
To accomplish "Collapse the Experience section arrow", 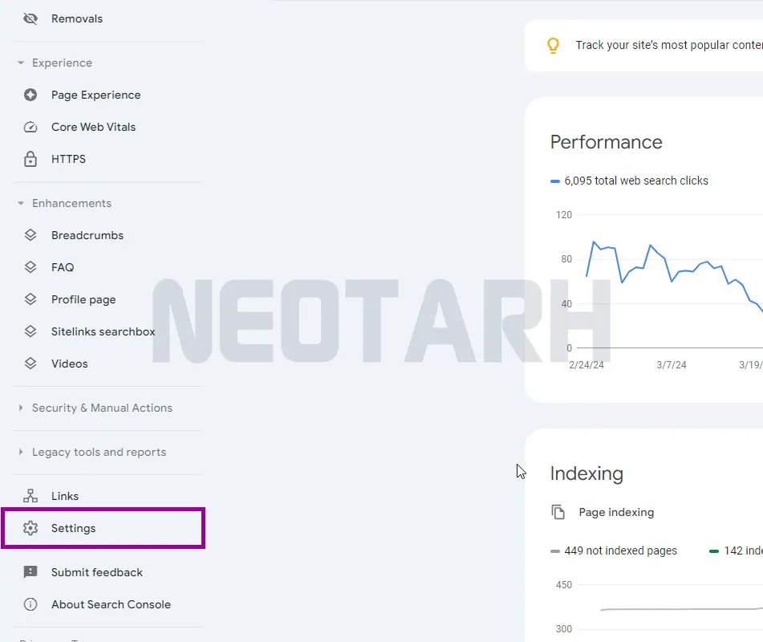I will click(20, 63).
